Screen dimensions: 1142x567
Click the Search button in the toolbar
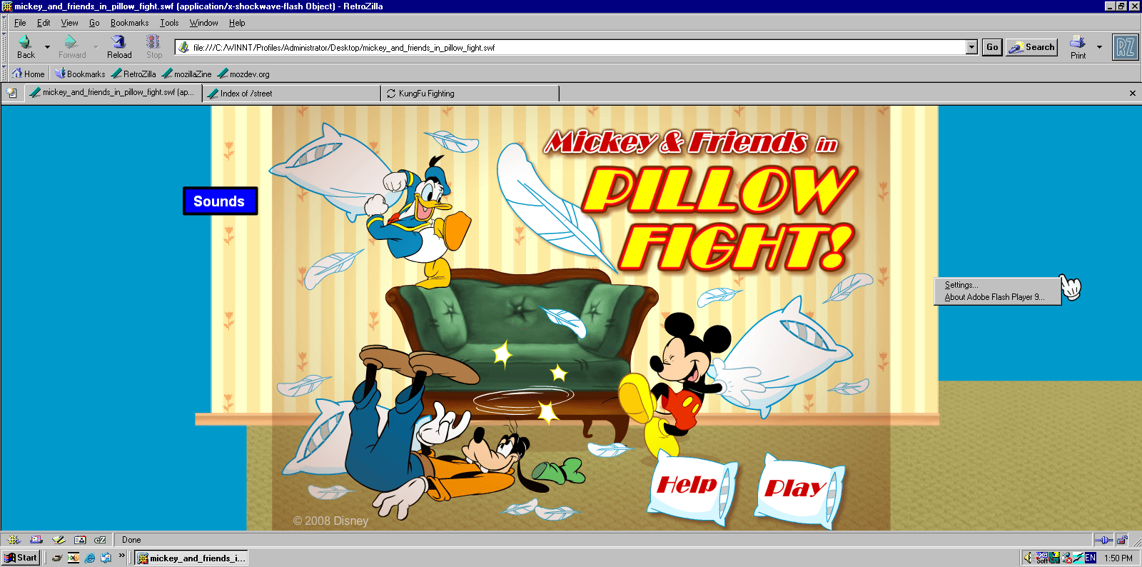1032,47
